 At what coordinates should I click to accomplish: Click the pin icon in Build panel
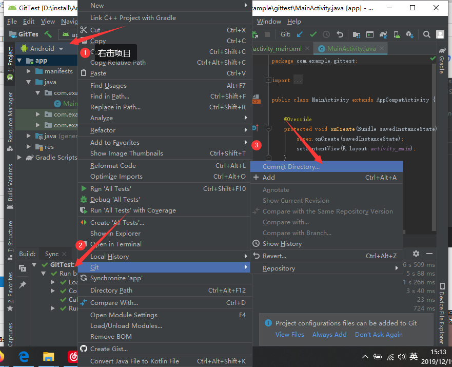(23, 284)
